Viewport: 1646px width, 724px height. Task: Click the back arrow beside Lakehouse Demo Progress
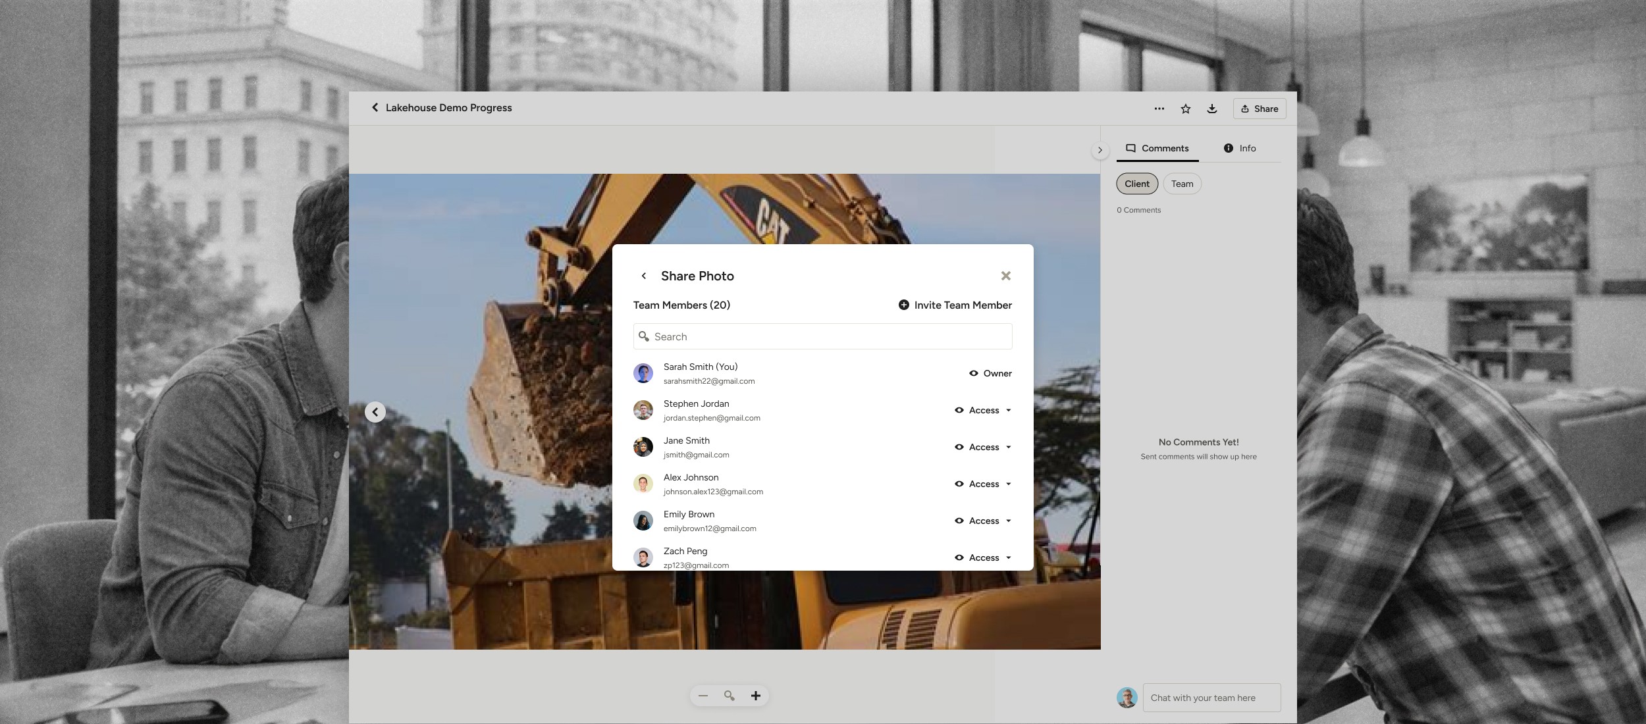click(x=375, y=107)
